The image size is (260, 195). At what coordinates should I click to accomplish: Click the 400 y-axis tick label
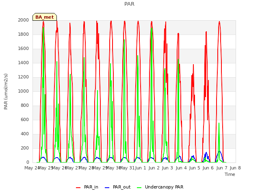[x=25, y=134]
